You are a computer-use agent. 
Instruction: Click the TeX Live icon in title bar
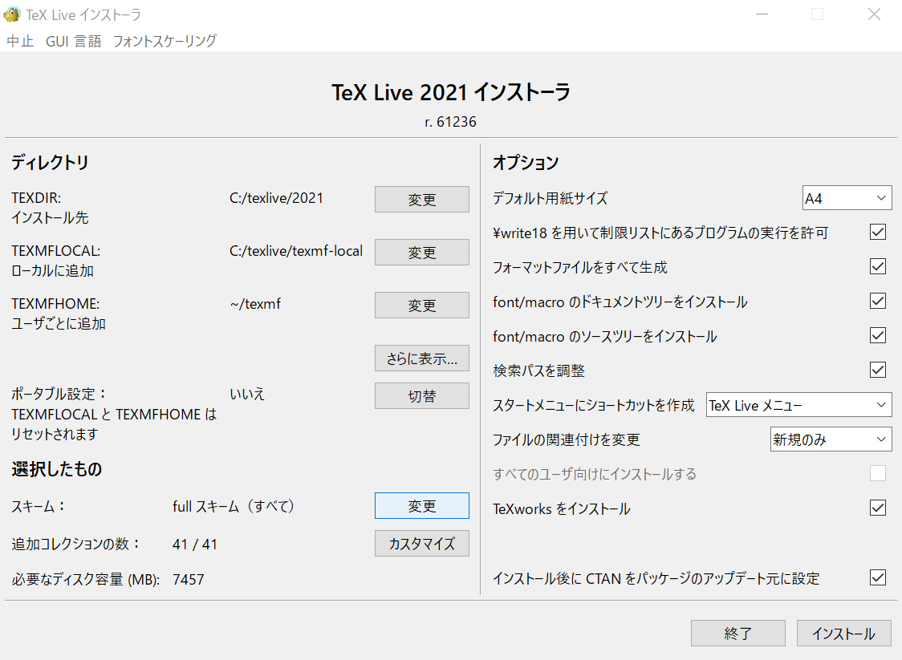[x=12, y=14]
